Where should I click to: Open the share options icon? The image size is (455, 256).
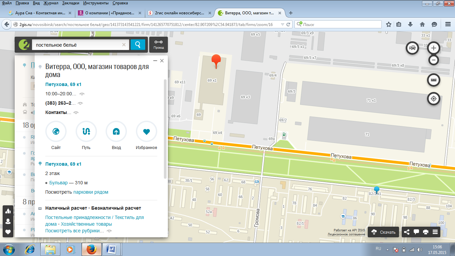(406, 232)
